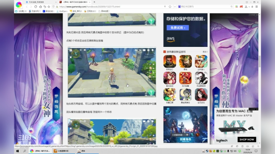Open the gas-mask soldier game icon
275x154 pixels.
point(170,61)
